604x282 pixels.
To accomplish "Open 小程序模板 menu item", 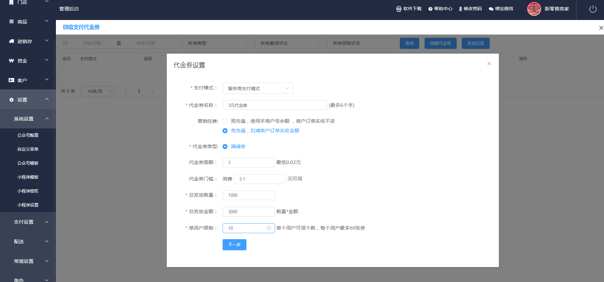I will coord(28,177).
